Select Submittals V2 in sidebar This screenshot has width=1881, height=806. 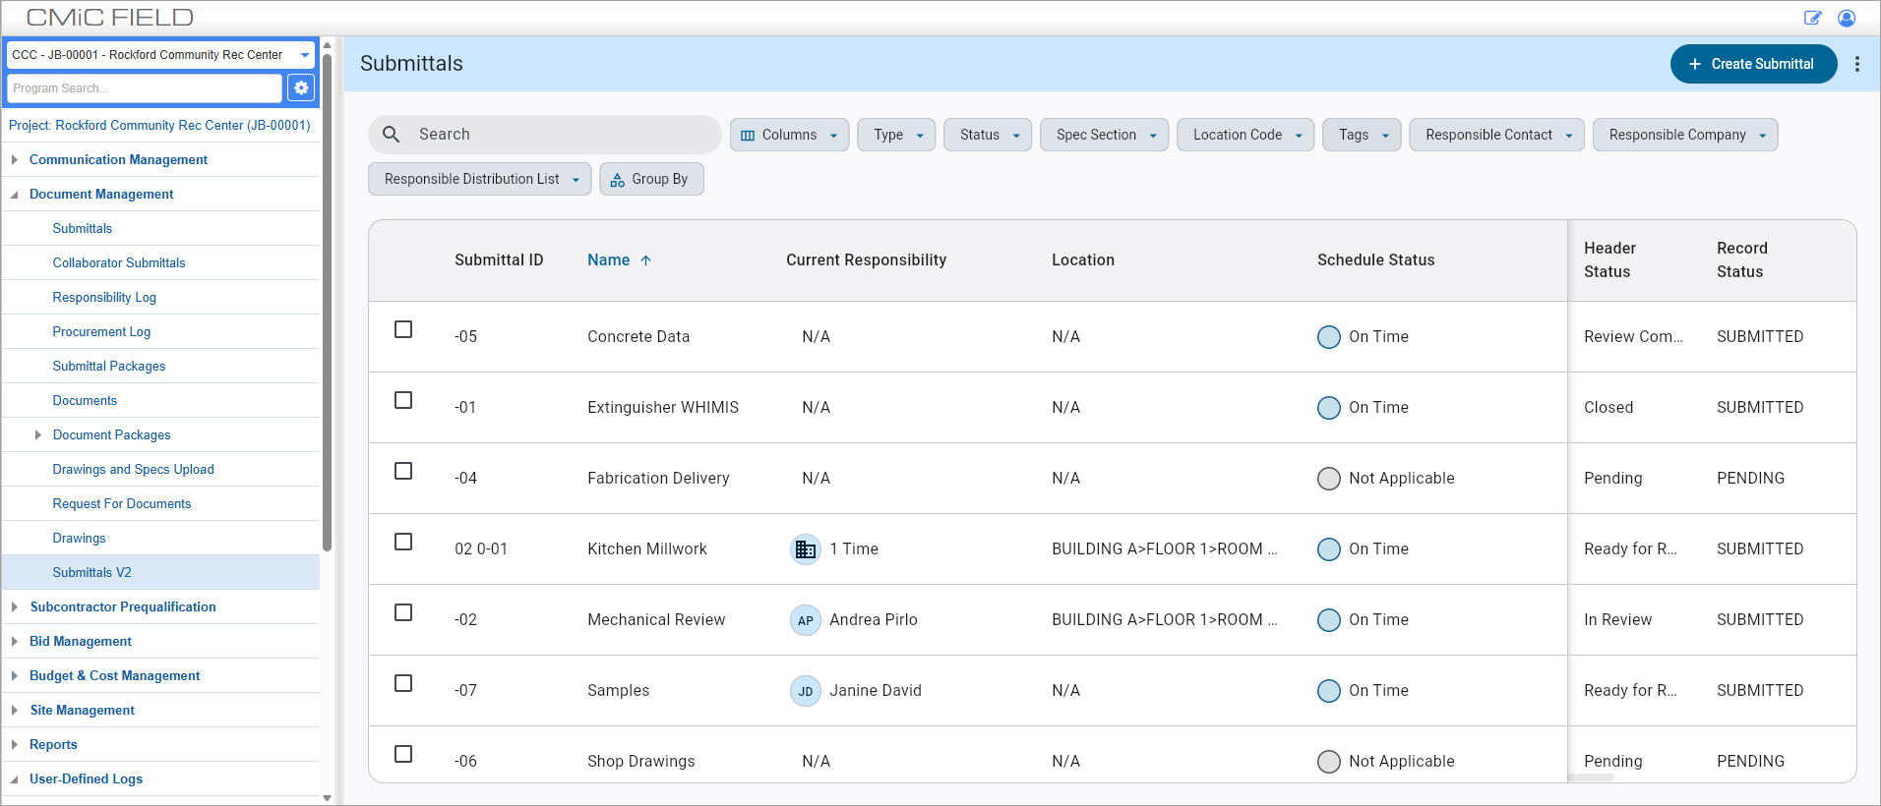(x=161, y=572)
